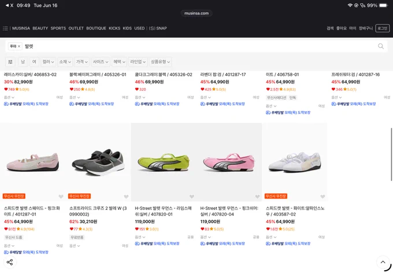Screen dimensions: 393x273
Task: Click the star rating 4.8(5) on 405326-01
Action: (x=87, y=89)
